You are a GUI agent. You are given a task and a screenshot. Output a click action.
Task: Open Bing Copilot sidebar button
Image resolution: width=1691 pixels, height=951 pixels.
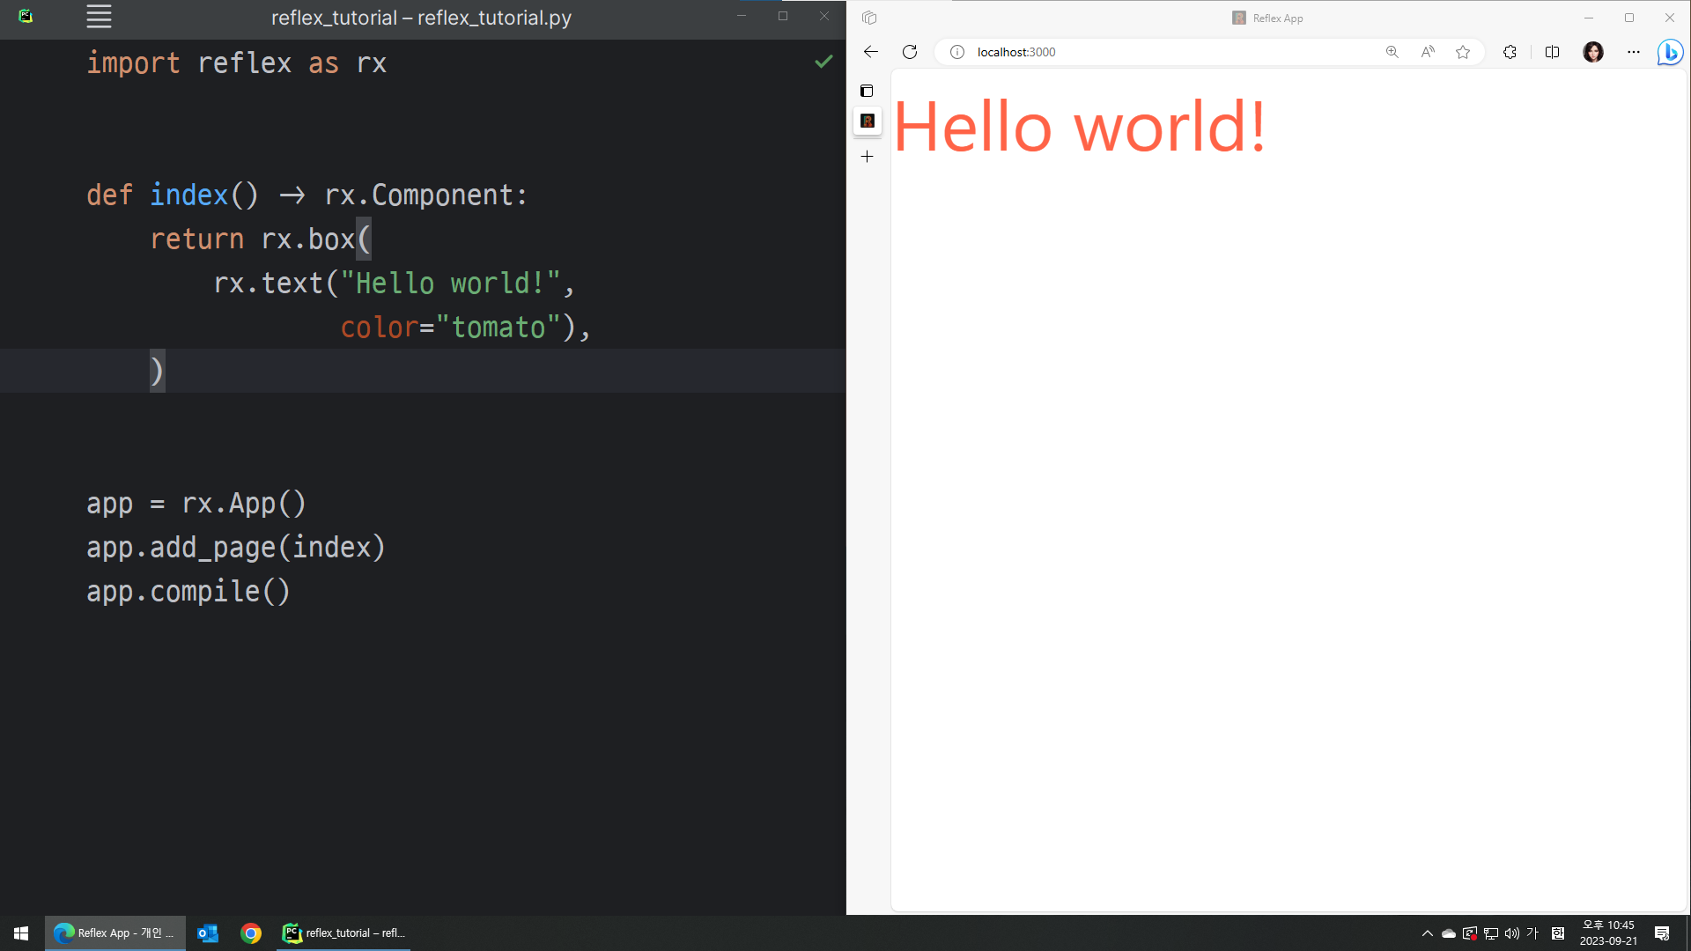pyautogui.click(x=1669, y=52)
